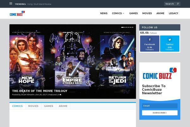The height and width of the screenshot is (127, 190).
Task: Switch to the Games tab
Action: tap(48, 106)
